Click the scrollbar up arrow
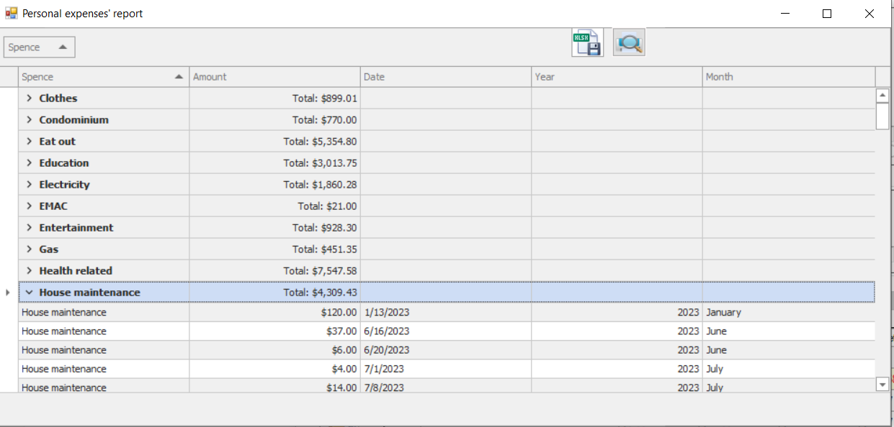The height and width of the screenshot is (427, 894). coord(882,96)
